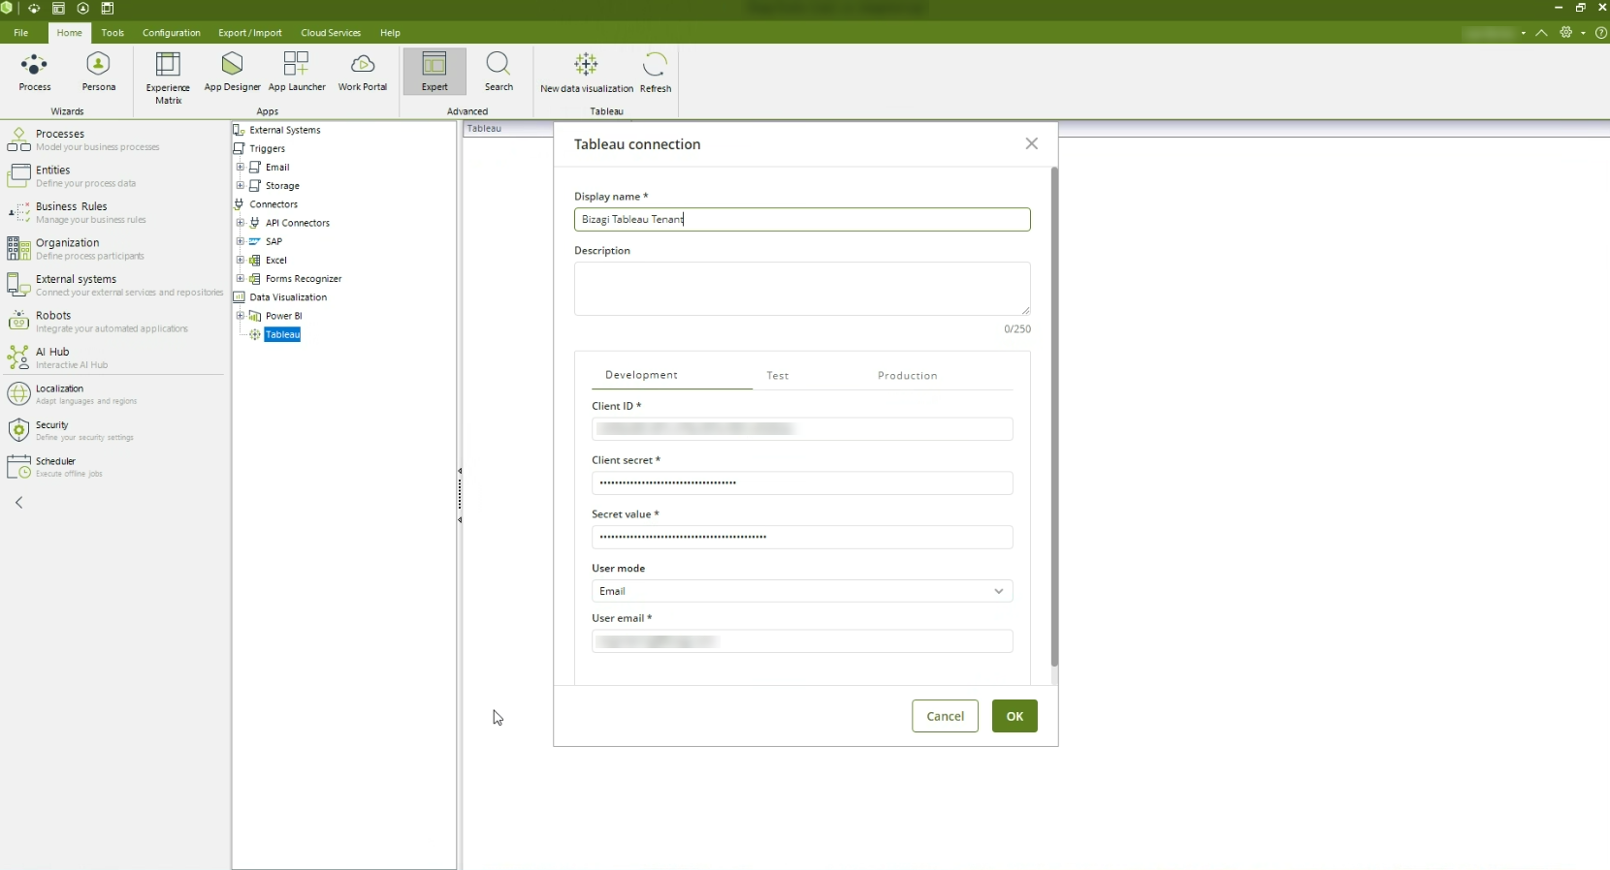Open the Work Portal
1610x870 pixels.
click(363, 73)
